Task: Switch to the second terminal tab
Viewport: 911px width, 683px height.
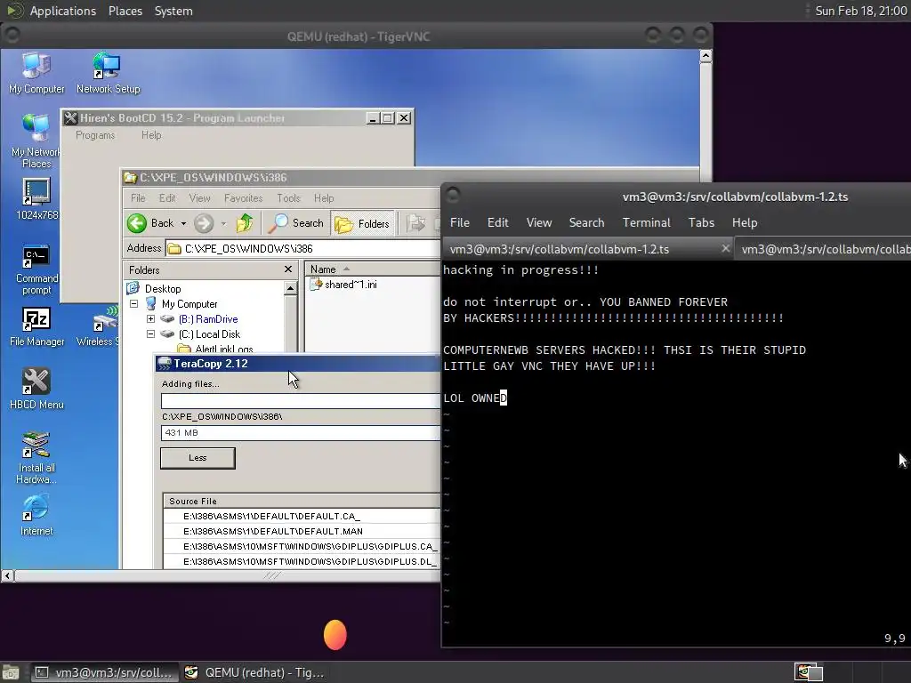Action: (x=823, y=249)
